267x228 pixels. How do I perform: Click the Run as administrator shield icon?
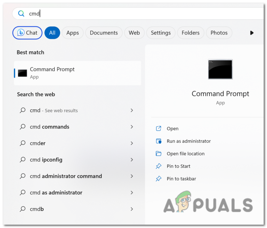159,141
